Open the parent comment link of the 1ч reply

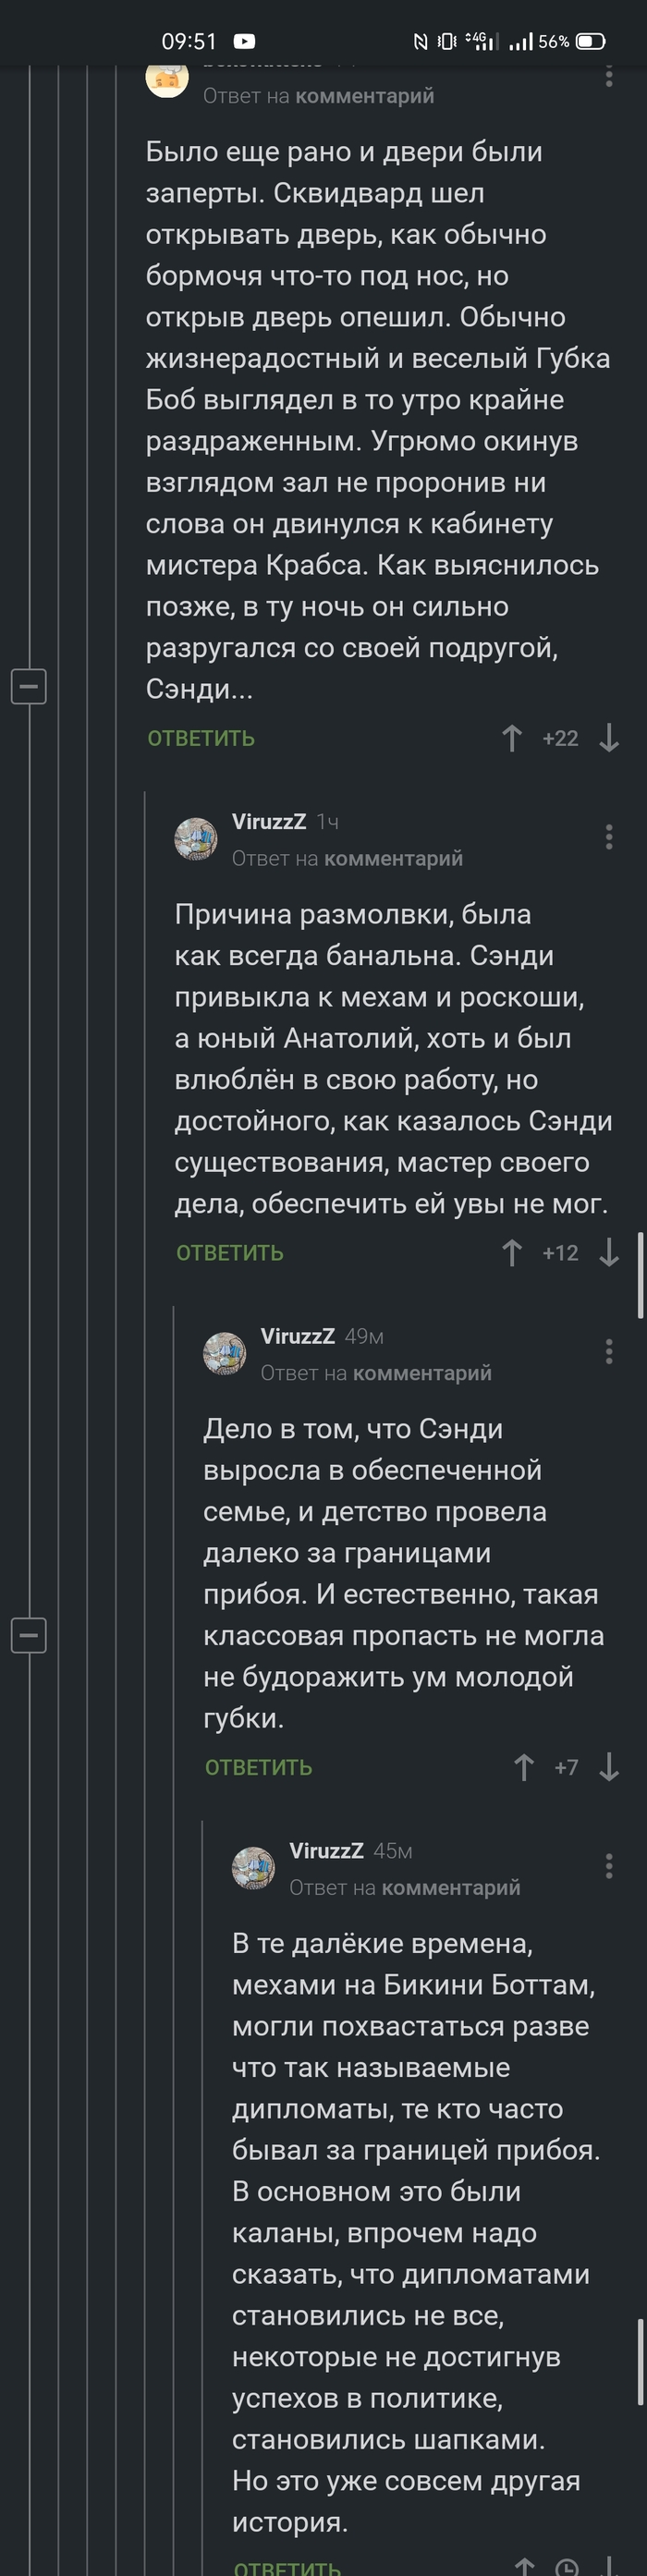coord(393,858)
